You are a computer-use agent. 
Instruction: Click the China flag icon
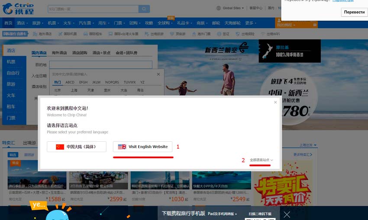click(60, 147)
